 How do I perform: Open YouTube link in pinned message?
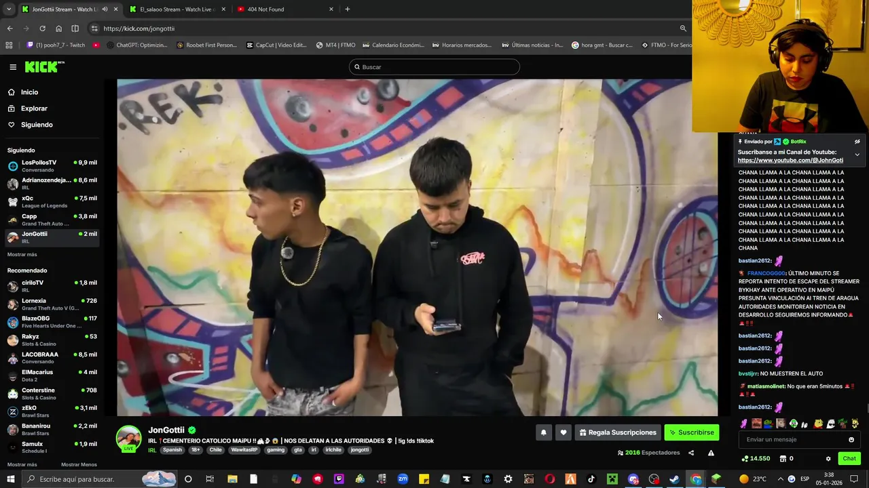790,161
